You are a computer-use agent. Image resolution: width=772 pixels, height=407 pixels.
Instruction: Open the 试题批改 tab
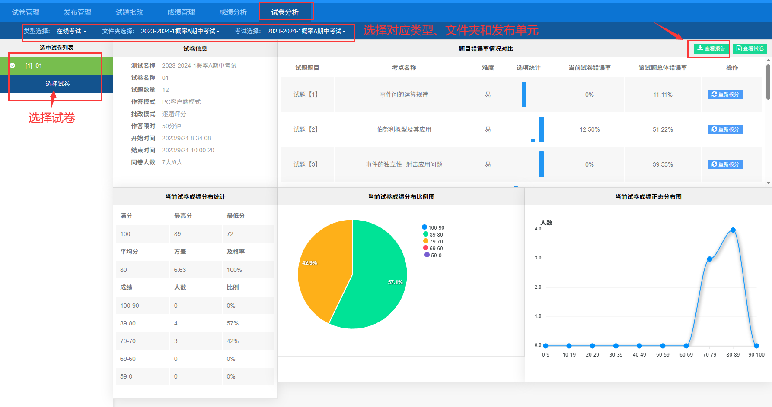[129, 12]
